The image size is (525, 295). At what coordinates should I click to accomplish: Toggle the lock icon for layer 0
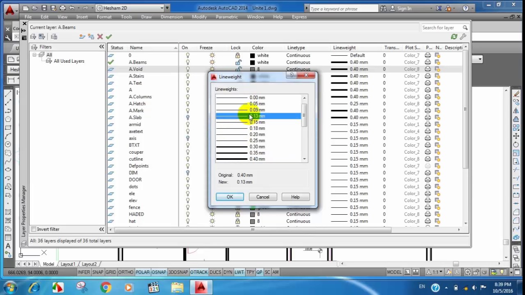coord(237,55)
